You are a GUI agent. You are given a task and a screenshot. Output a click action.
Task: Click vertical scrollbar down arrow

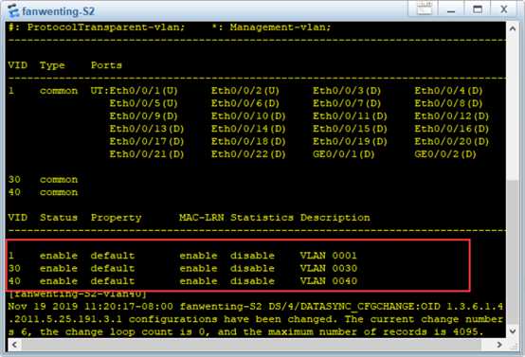click(x=513, y=331)
